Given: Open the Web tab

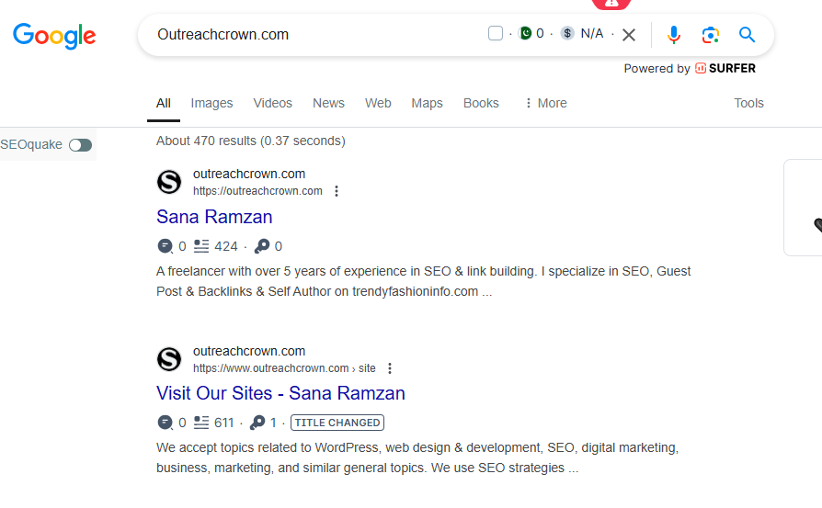Looking at the screenshot, I should [378, 103].
